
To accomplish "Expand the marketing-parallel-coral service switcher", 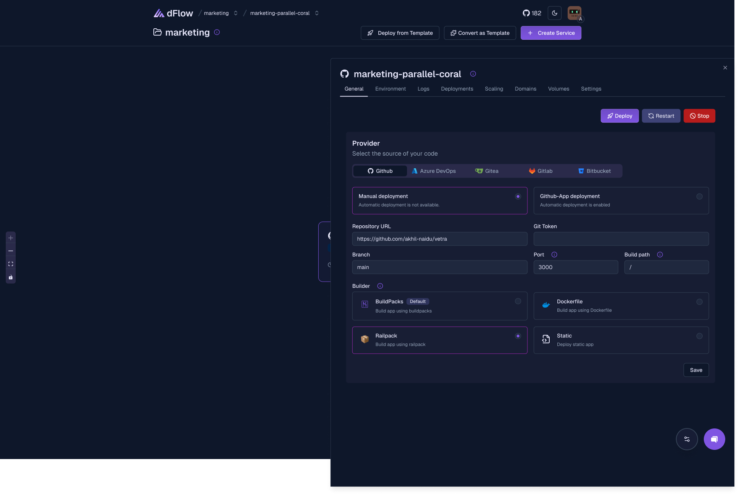I will click(317, 13).
